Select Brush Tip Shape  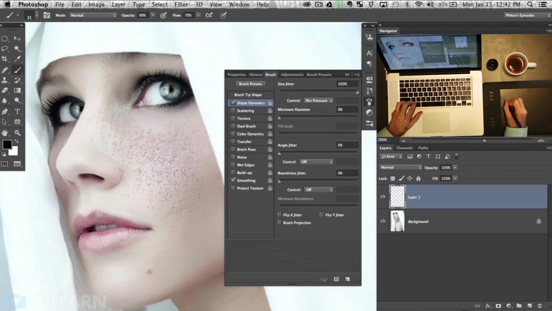pos(248,95)
